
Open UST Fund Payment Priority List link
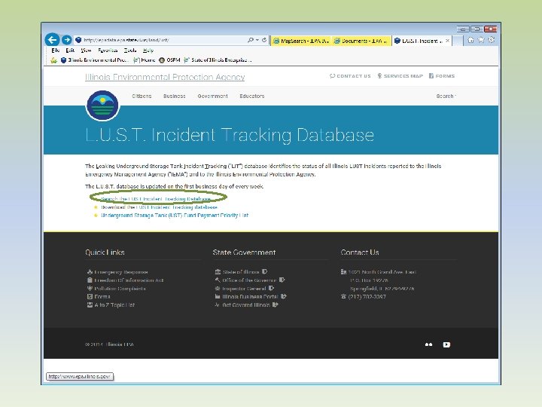pyautogui.click(x=175, y=216)
